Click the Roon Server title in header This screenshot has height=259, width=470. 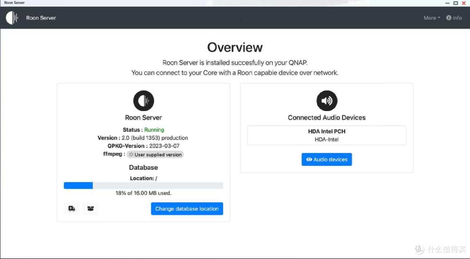click(x=41, y=18)
